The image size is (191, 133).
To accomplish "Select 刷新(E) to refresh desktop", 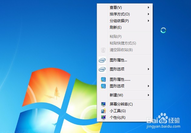I will (125, 28).
